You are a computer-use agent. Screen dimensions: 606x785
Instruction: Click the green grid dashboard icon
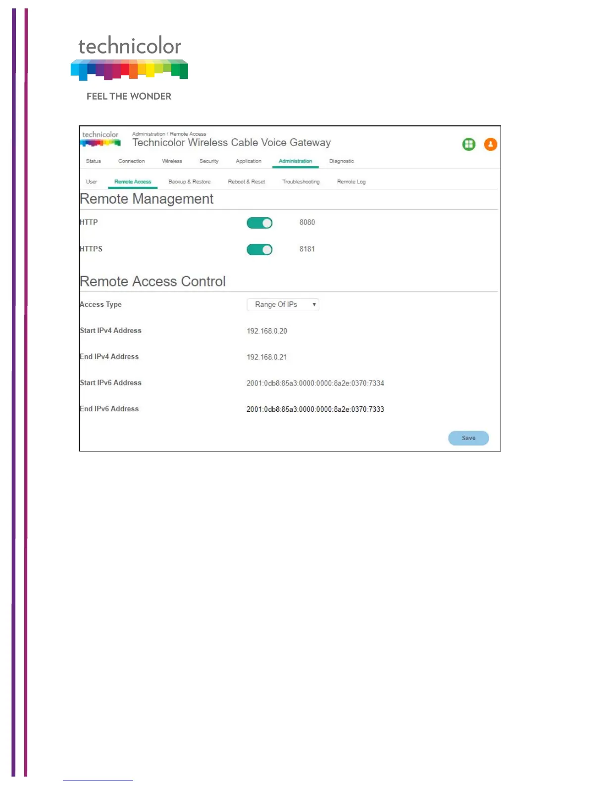pyautogui.click(x=468, y=144)
